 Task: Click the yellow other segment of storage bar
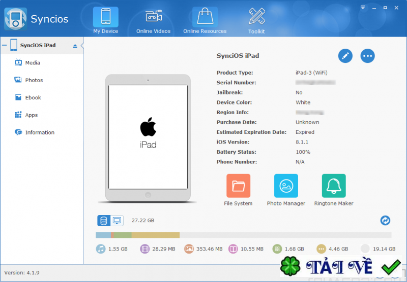(x=156, y=235)
